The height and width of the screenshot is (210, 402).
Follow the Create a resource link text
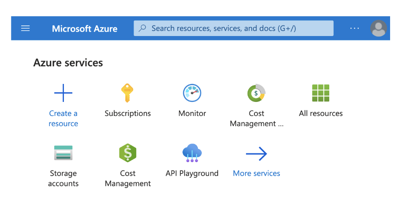coord(63,118)
